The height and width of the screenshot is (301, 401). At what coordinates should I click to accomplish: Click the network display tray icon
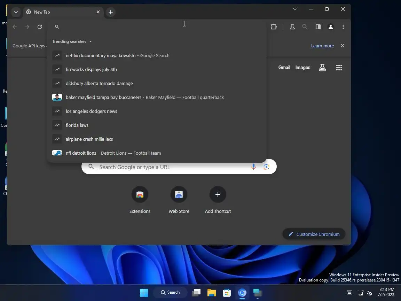[x=360, y=293]
